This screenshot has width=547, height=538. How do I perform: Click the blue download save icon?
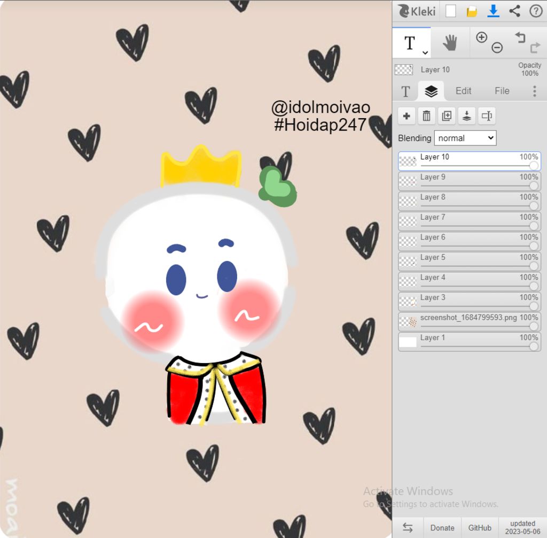coord(494,11)
